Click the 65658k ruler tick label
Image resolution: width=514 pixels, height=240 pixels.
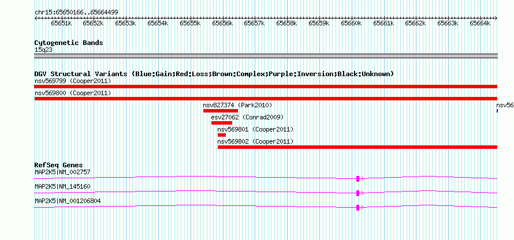[x=287, y=23]
